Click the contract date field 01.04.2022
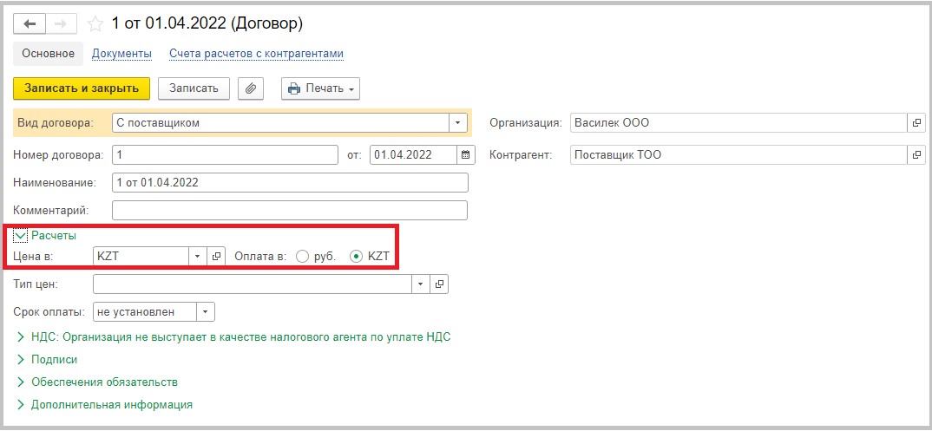This screenshot has height=431, width=932. click(414, 155)
